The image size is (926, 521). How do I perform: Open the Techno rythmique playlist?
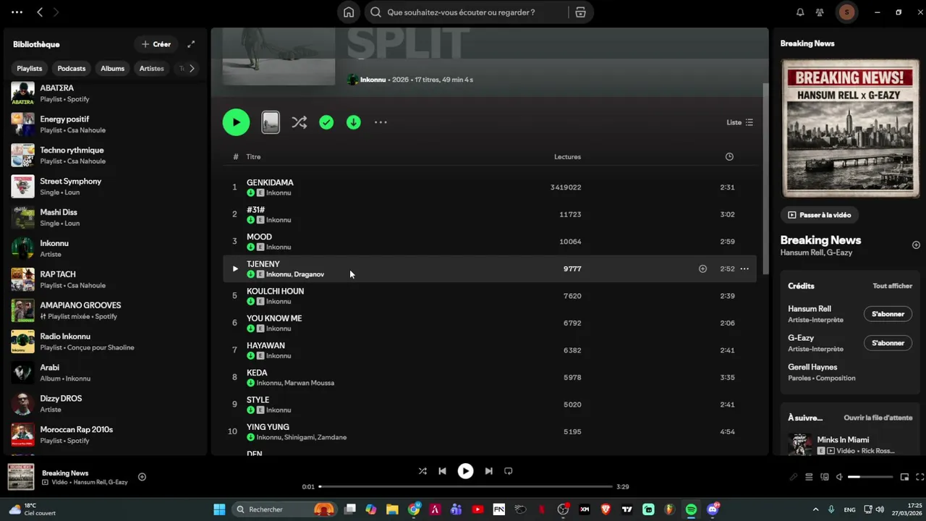coord(105,156)
